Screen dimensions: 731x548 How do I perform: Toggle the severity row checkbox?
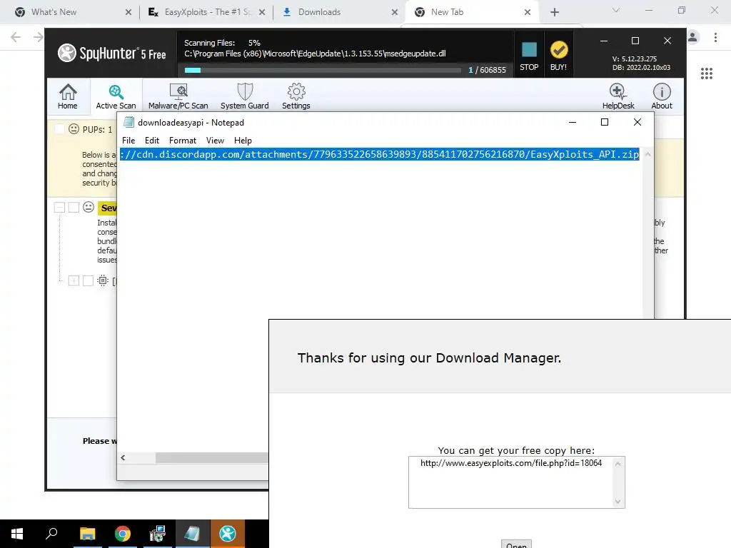(x=74, y=208)
